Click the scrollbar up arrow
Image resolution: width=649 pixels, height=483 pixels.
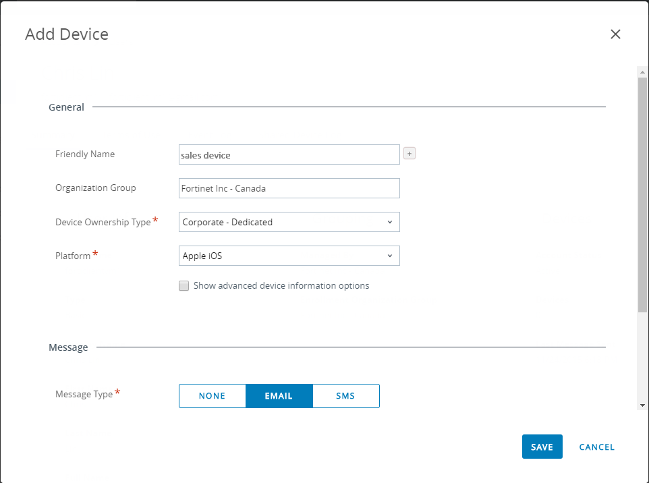pyautogui.click(x=642, y=71)
